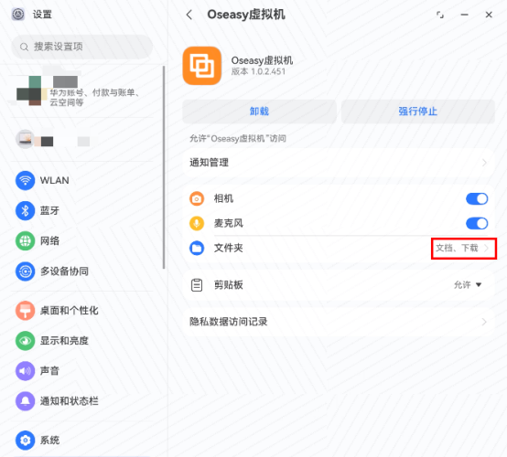
Task: Select the purple sound speaker icon
Action: (x=26, y=371)
